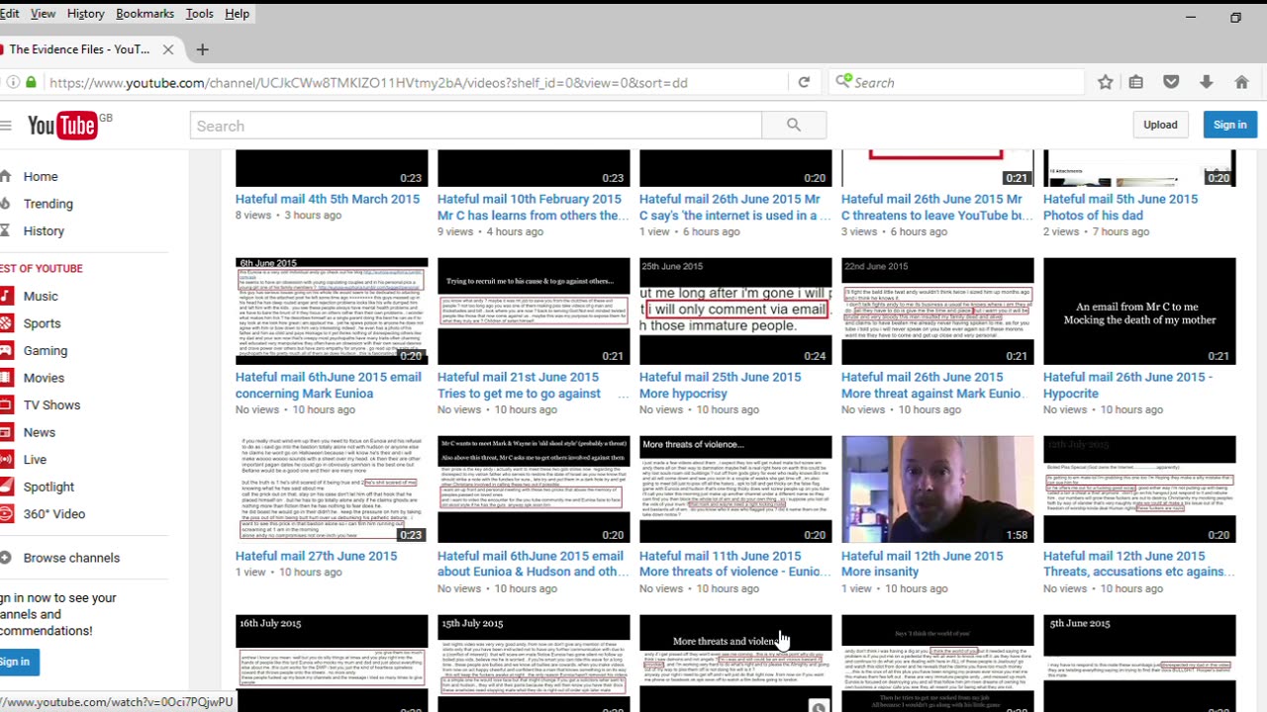The image size is (1267, 712).
Task: Play the 5th June 2015 bottom-row thumbnail
Action: point(1139,663)
